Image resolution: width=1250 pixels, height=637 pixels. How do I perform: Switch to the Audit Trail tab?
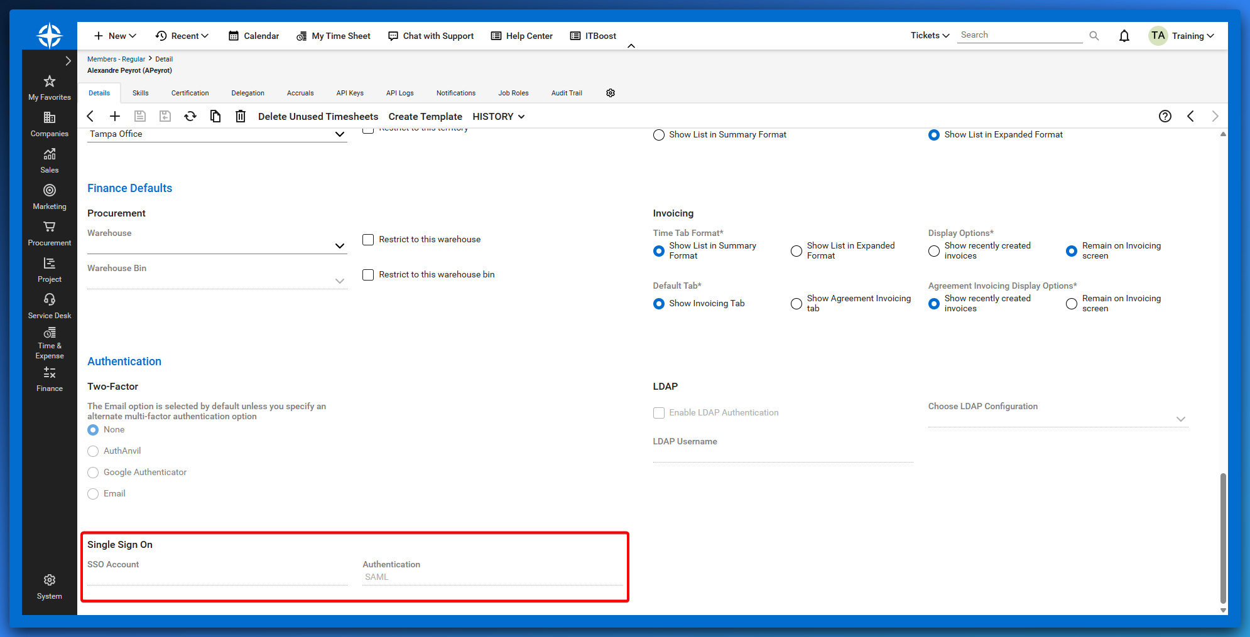tap(567, 93)
